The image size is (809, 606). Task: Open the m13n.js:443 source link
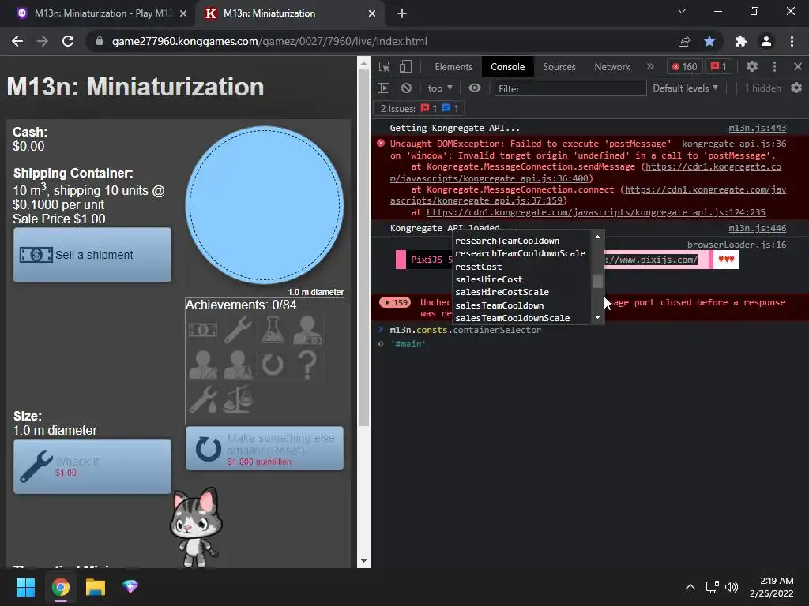[758, 128]
